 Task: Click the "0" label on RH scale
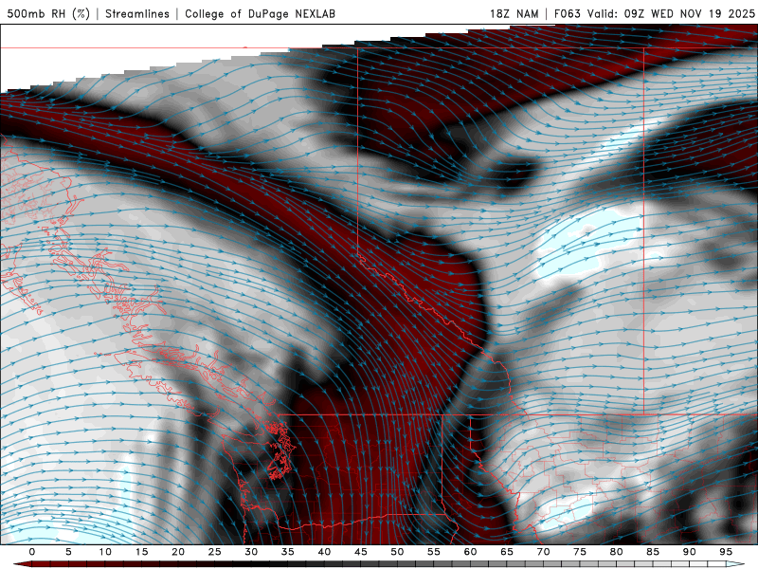(x=32, y=552)
